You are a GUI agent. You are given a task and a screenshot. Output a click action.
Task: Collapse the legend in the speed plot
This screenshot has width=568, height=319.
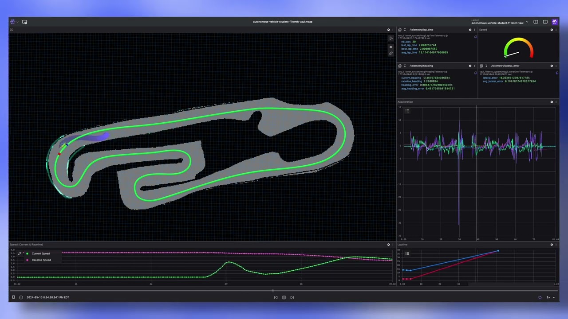click(x=20, y=253)
